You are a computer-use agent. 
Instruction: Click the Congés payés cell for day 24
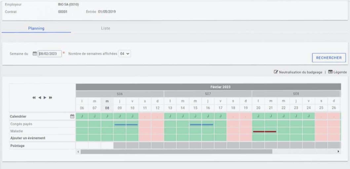coord(309,124)
